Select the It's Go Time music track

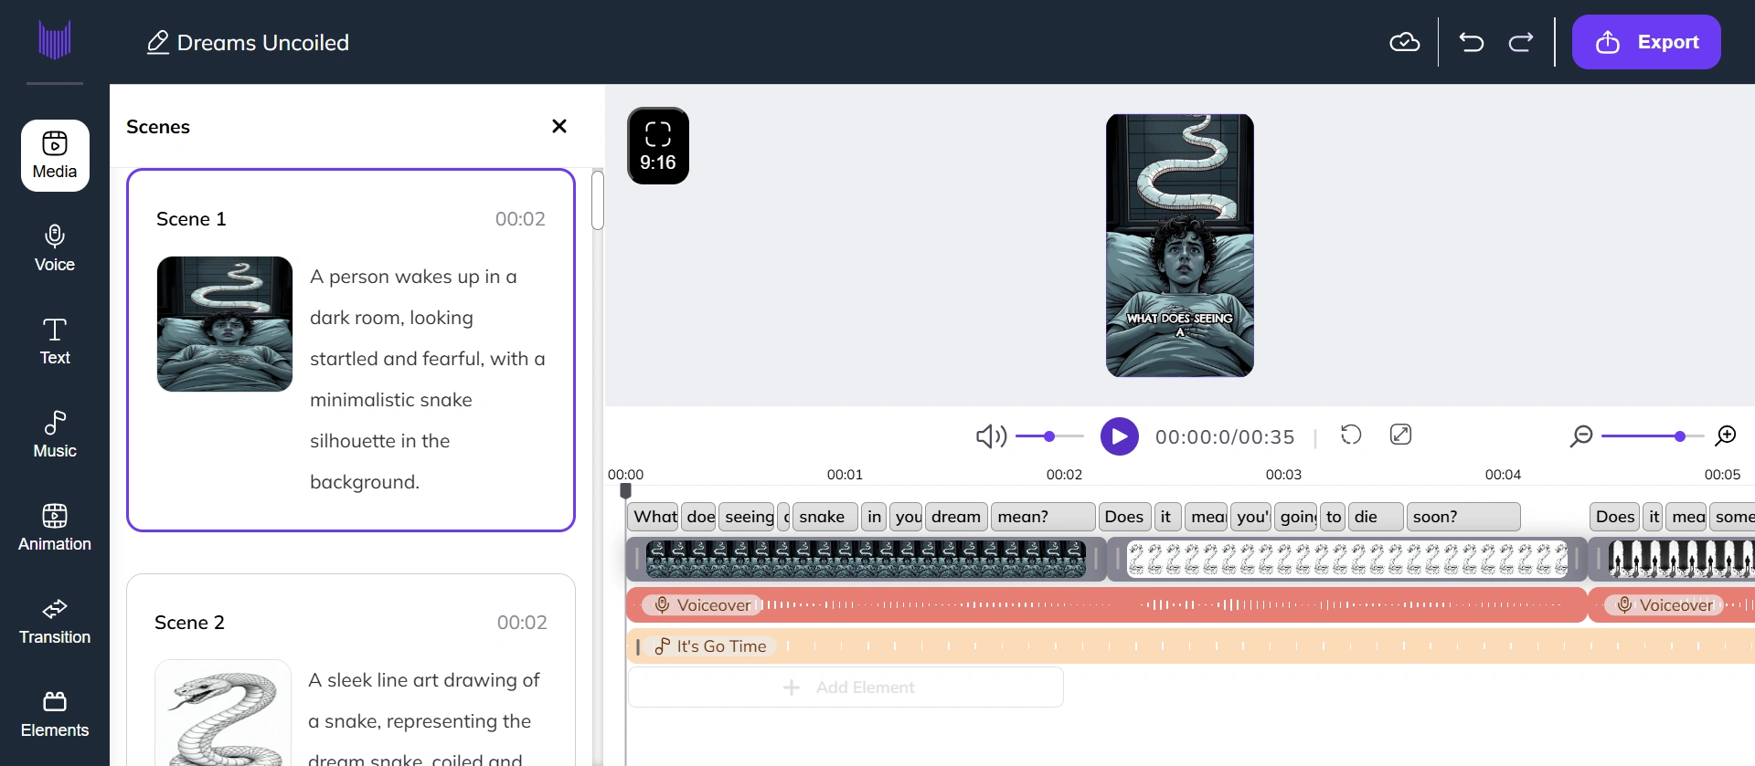click(x=1190, y=646)
